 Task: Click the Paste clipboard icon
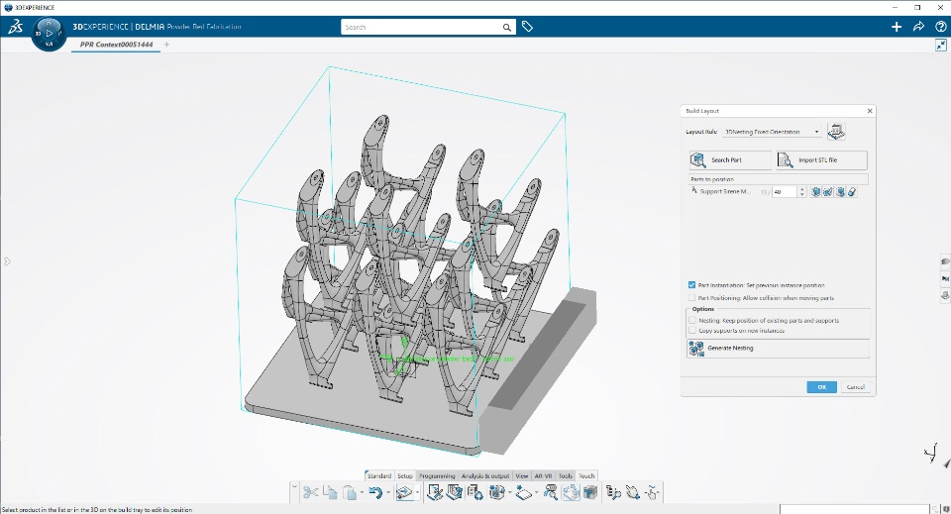350,492
